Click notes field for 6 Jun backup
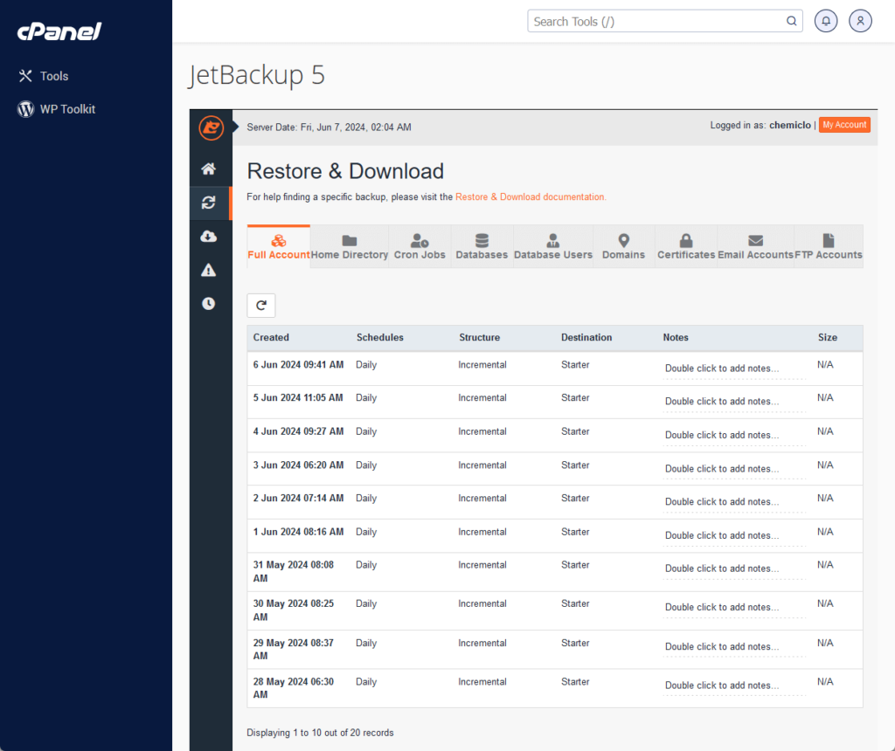Image resolution: width=895 pixels, height=751 pixels. (x=734, y=369)
